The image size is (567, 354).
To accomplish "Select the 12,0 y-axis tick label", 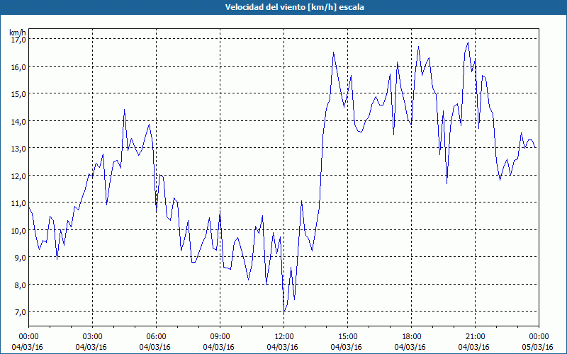I will pos(18,176).
